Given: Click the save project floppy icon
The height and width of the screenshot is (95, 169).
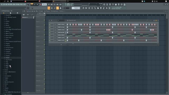Looking at the screenshot, I should tap(116, 4).
